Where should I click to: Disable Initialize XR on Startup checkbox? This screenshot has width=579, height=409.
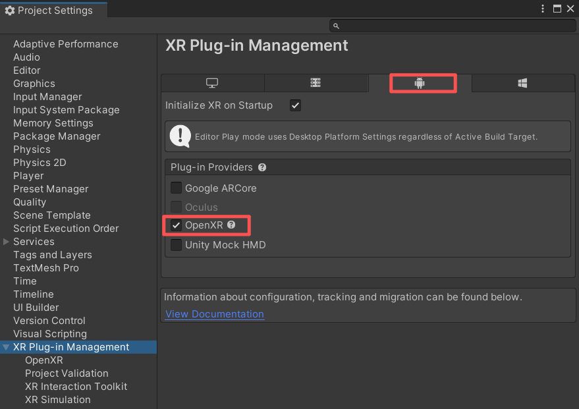click(295, 105)
